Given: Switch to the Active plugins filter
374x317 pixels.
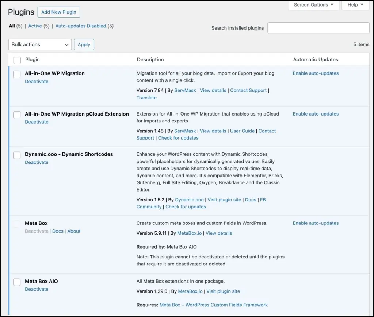Looking at the screenshot, I should click(x=35, y=26).
